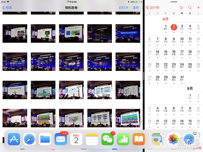Open Notes from the dock

[92, 139]
